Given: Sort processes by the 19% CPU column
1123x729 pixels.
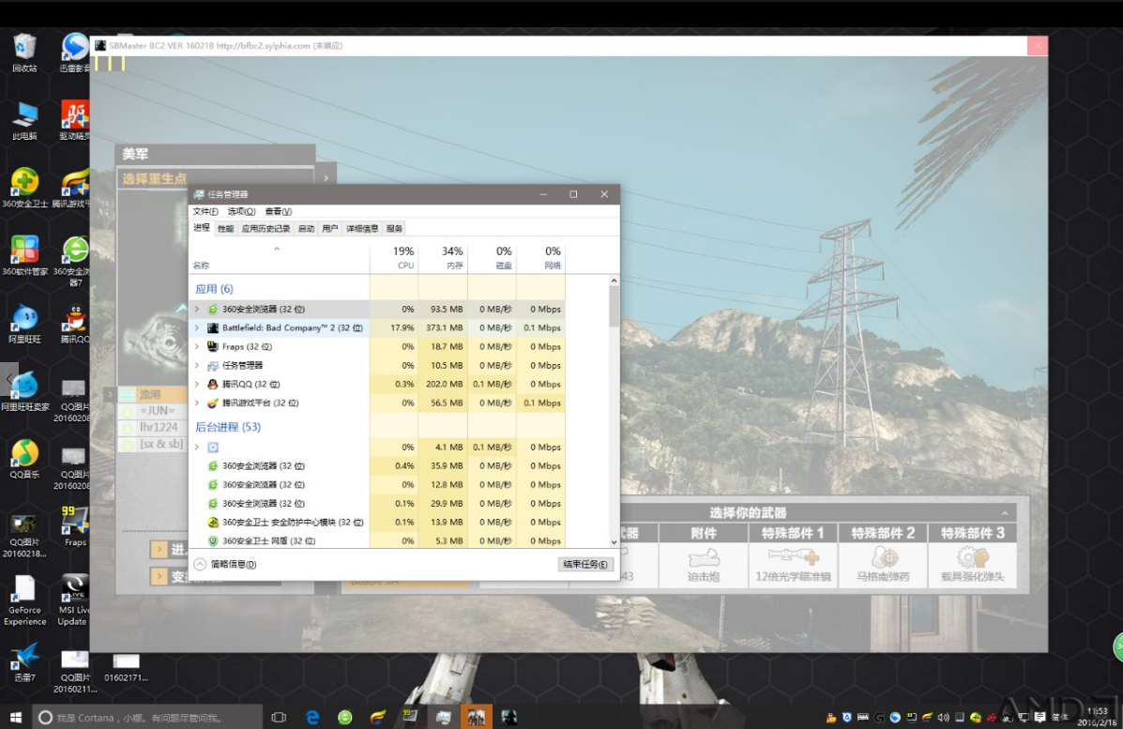Looking at the screenshot, I should [395, 257].
